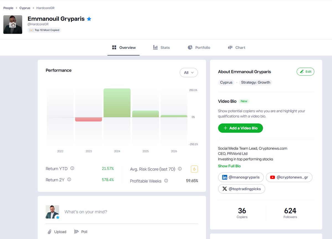Click the Poll icon

77,232
